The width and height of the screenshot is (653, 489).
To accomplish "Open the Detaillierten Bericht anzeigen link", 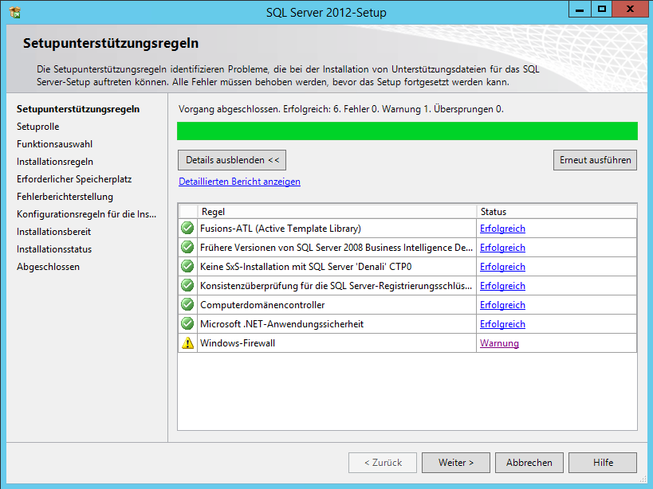I will point(239,182).
